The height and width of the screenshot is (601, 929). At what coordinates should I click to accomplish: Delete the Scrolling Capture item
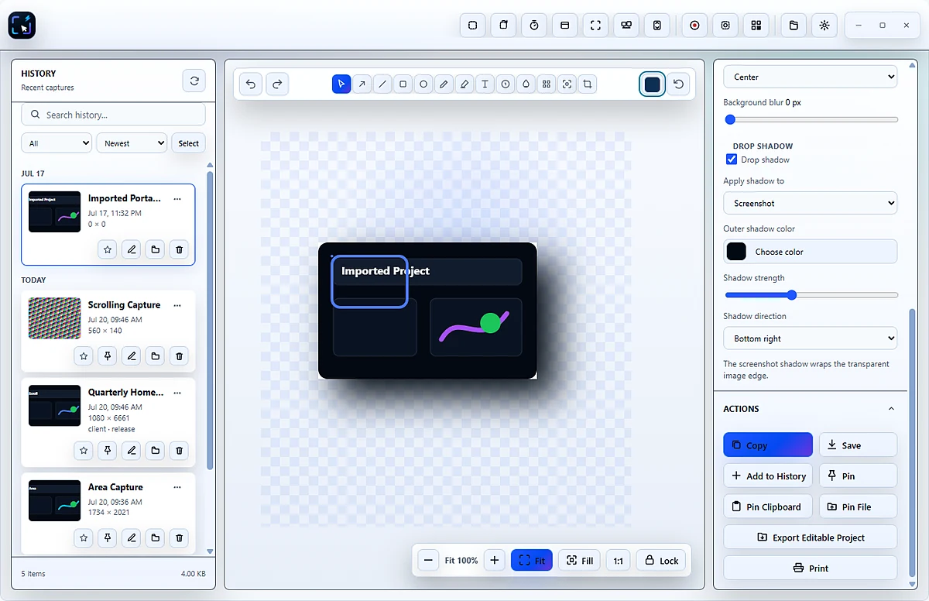[x=179, y=356]
